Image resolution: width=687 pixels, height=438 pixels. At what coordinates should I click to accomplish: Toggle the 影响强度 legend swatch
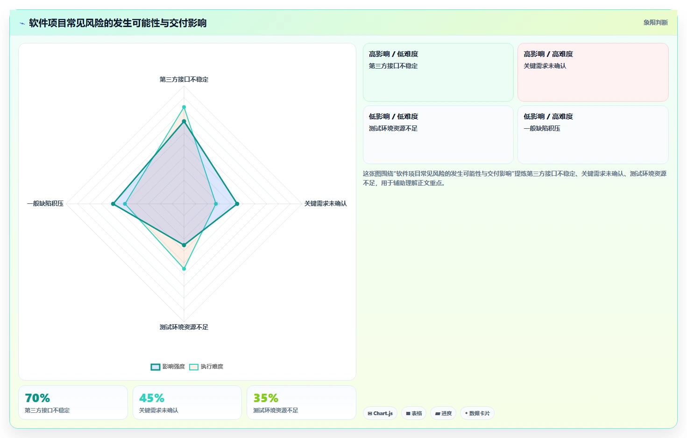coord(156,367)
